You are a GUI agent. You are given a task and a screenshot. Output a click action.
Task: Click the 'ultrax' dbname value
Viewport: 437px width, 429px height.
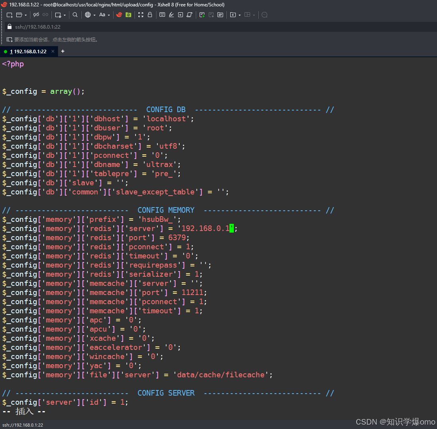pyautogui.click(x=160, y=165)
